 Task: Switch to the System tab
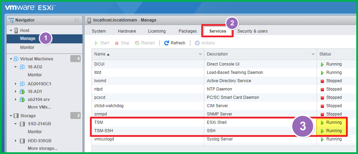pos(99,31)
